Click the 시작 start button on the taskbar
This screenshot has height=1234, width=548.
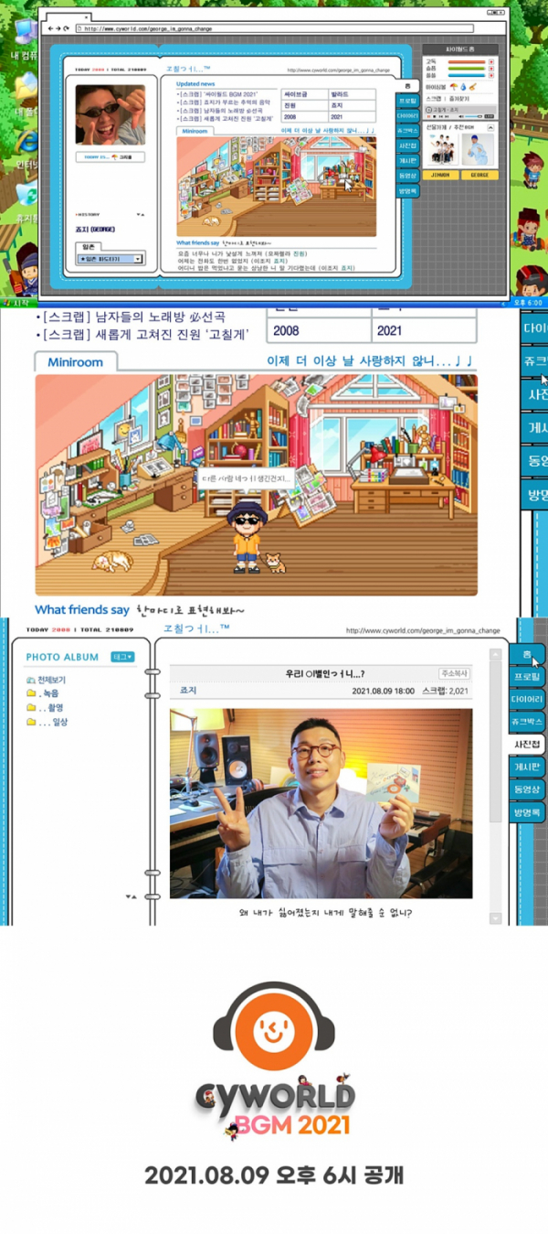[17, 302]
